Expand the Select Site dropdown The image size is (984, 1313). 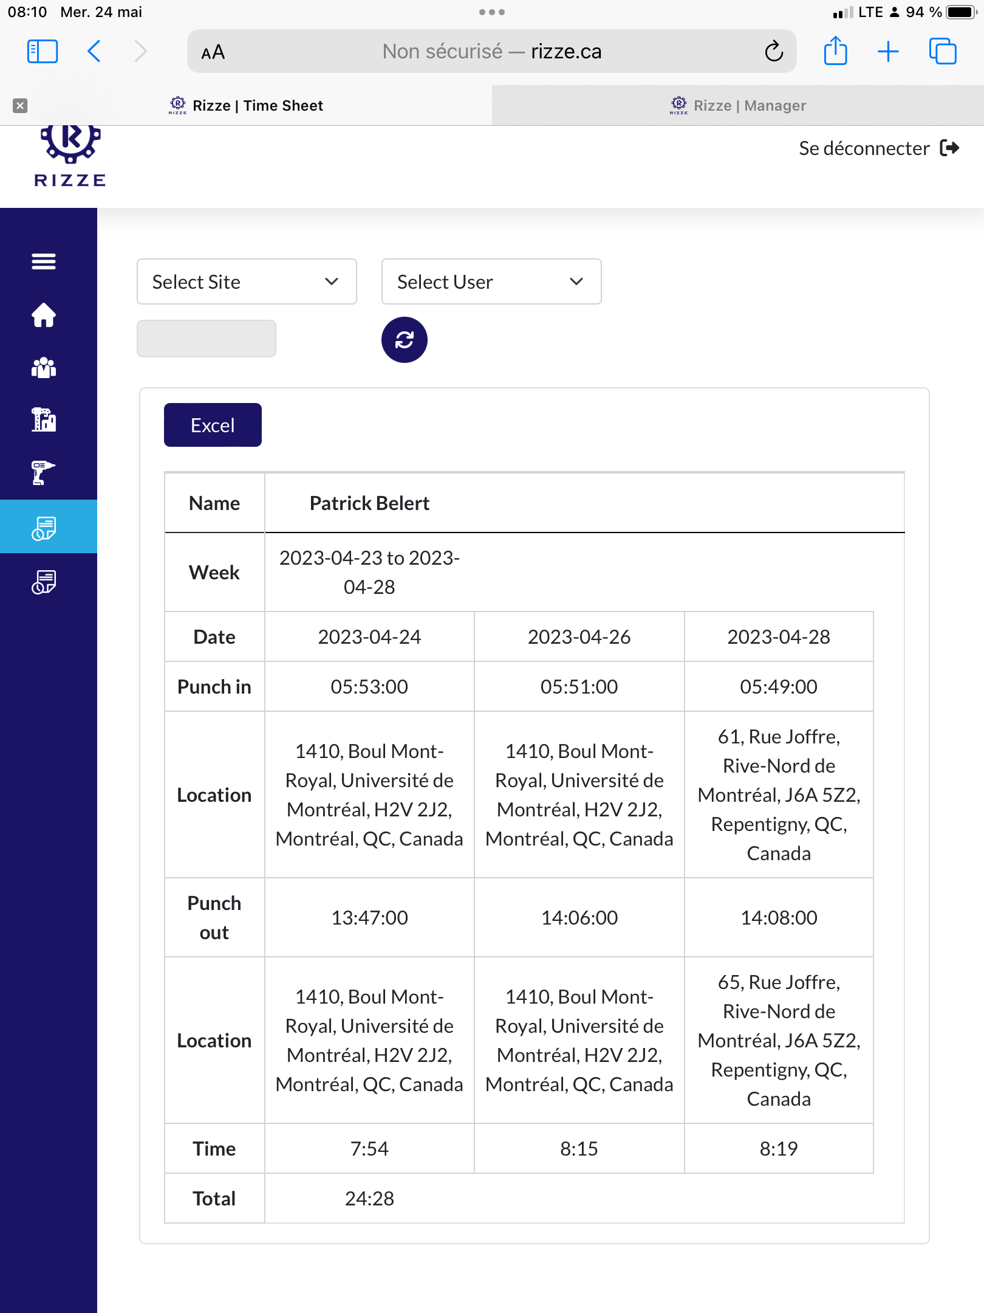click(x=247, y=281)
